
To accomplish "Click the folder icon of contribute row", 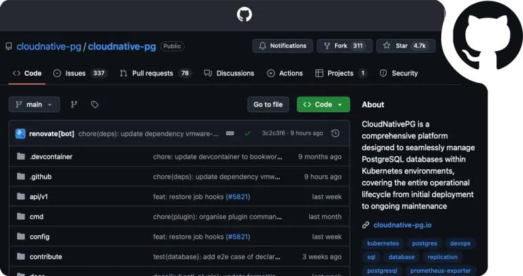I will coord(21,256).
